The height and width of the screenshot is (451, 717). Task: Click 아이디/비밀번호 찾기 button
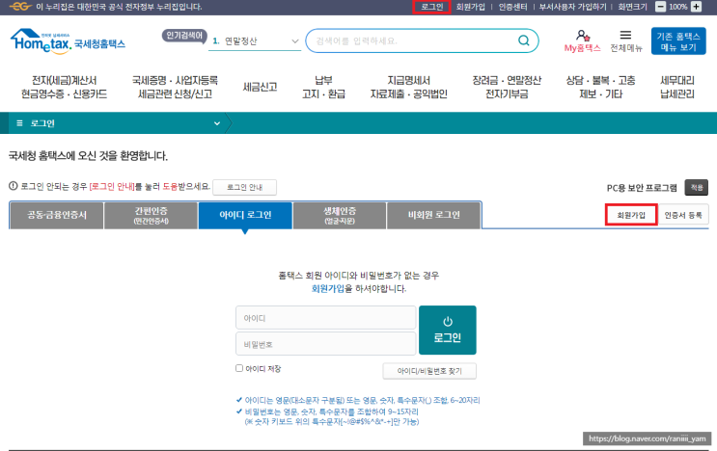click(429, 371)
